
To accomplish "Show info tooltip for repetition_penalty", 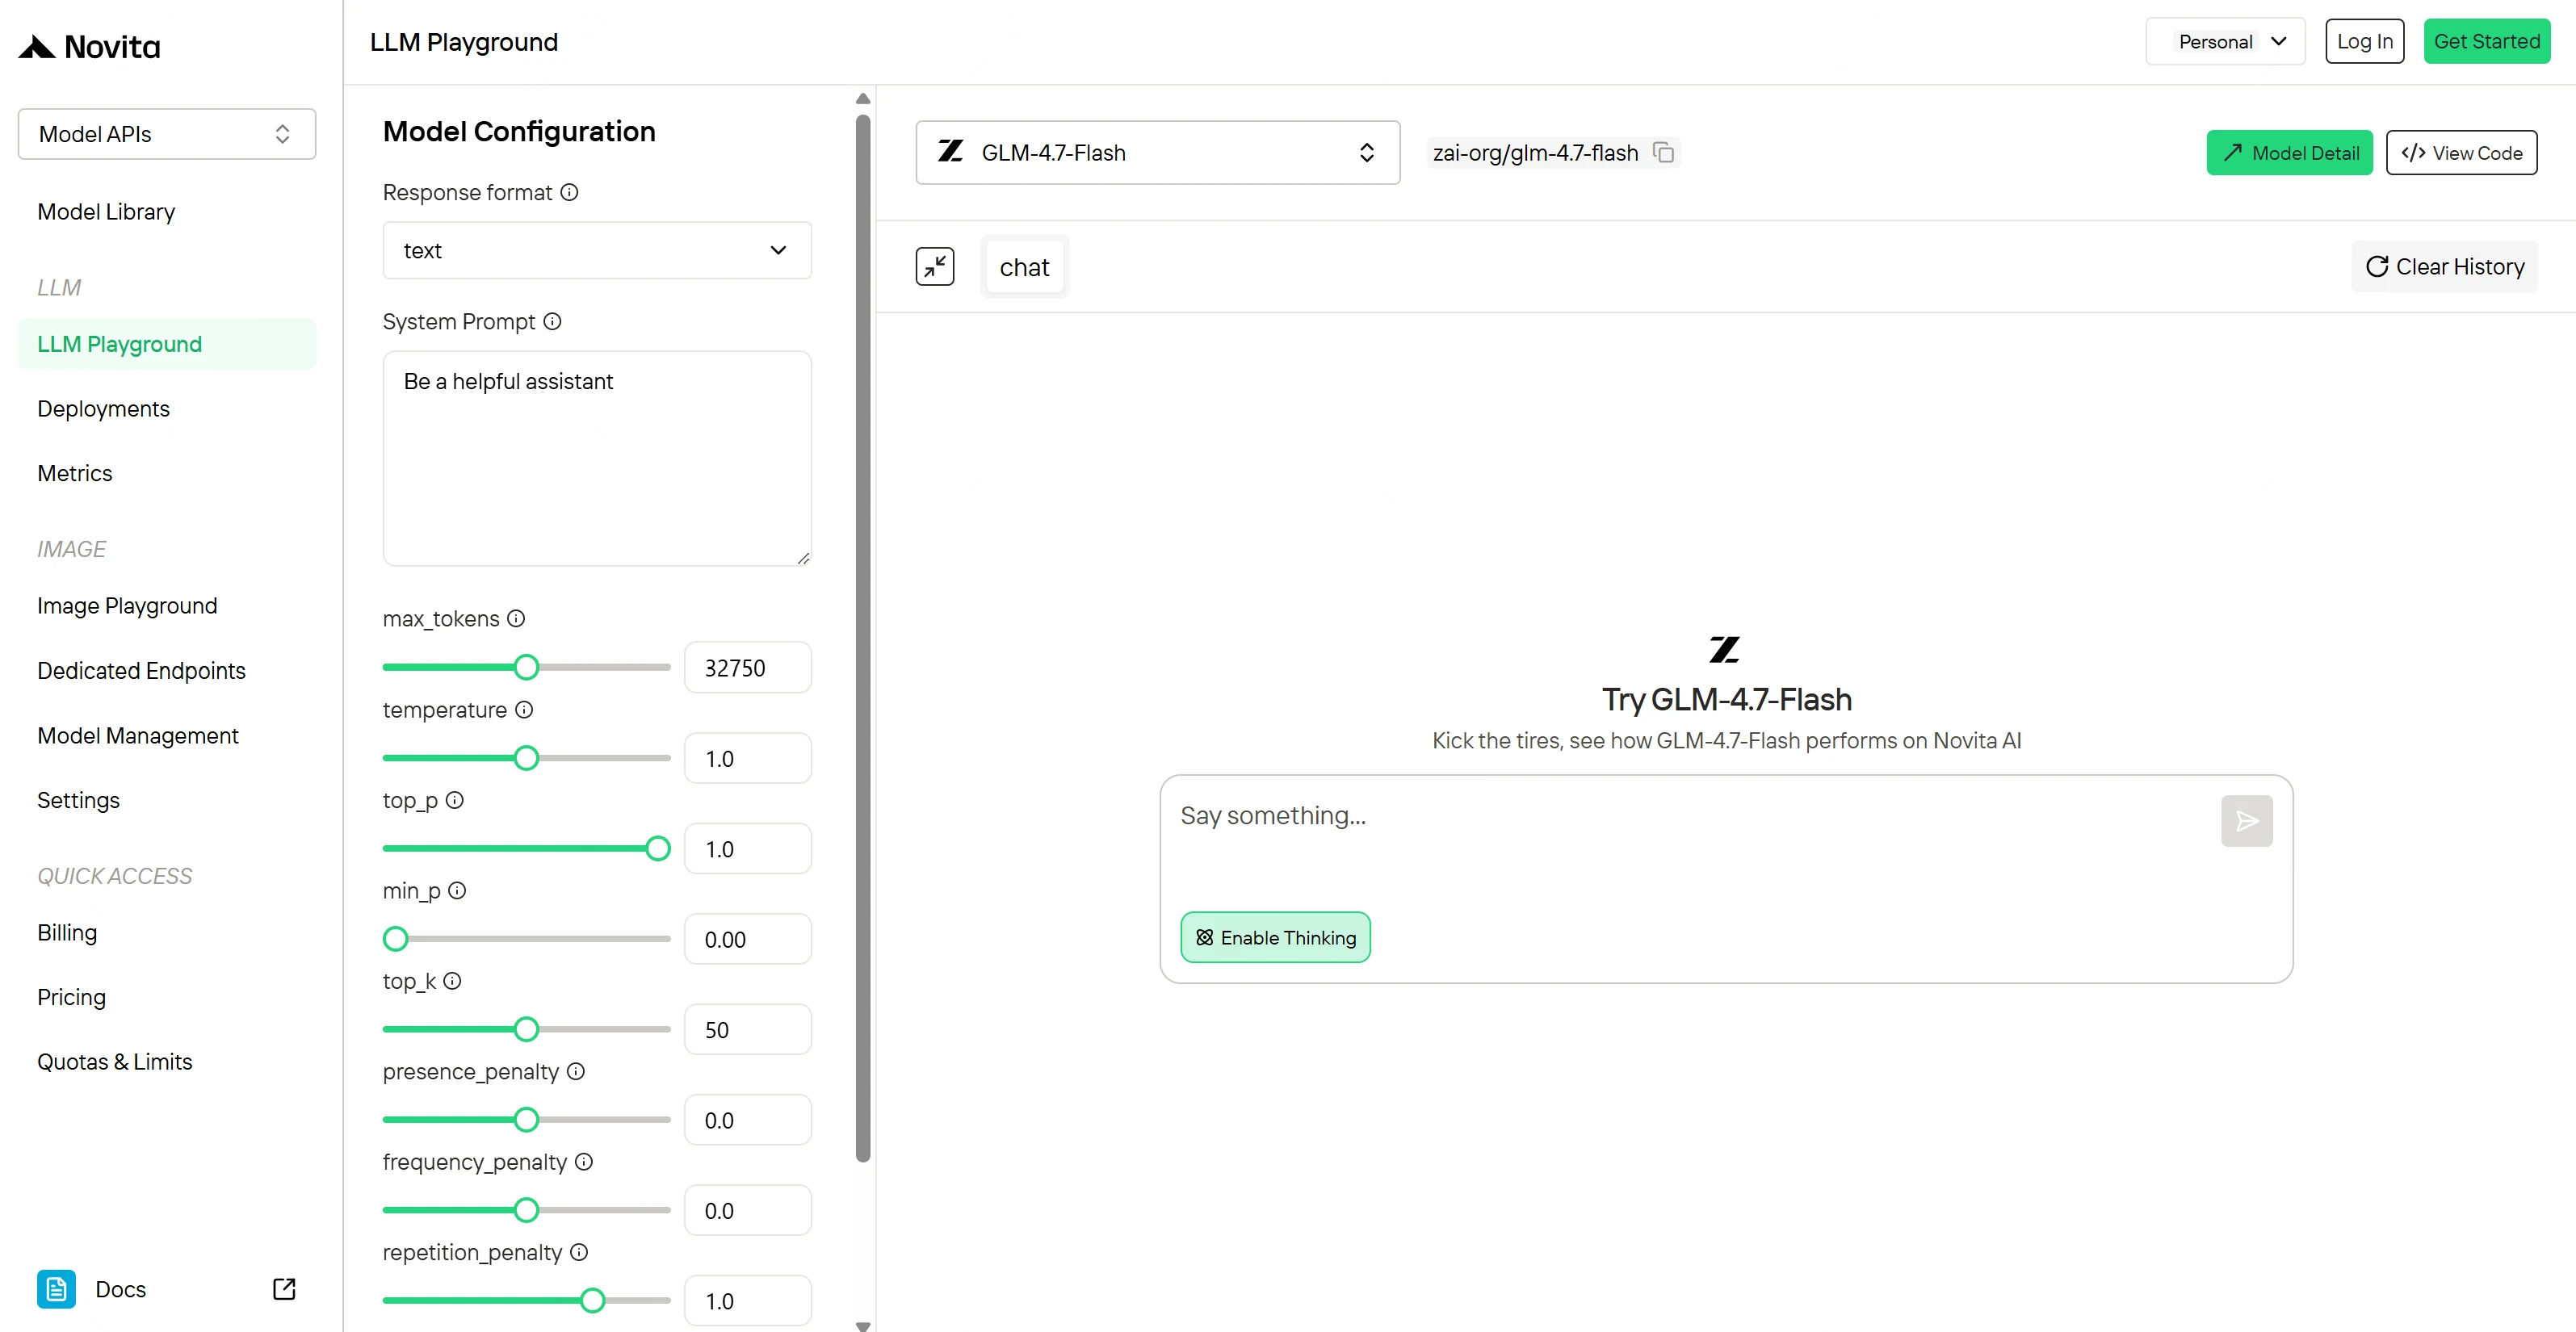I will (579, 1252).
